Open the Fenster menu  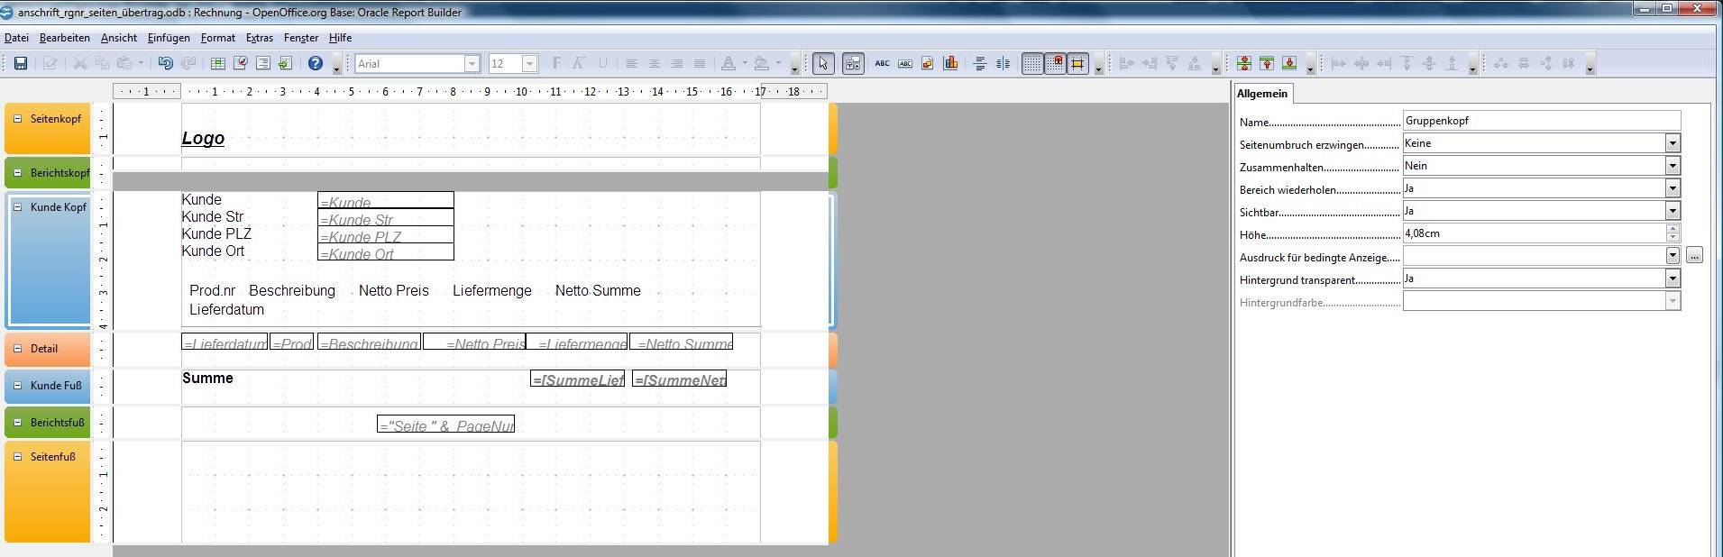301,38
